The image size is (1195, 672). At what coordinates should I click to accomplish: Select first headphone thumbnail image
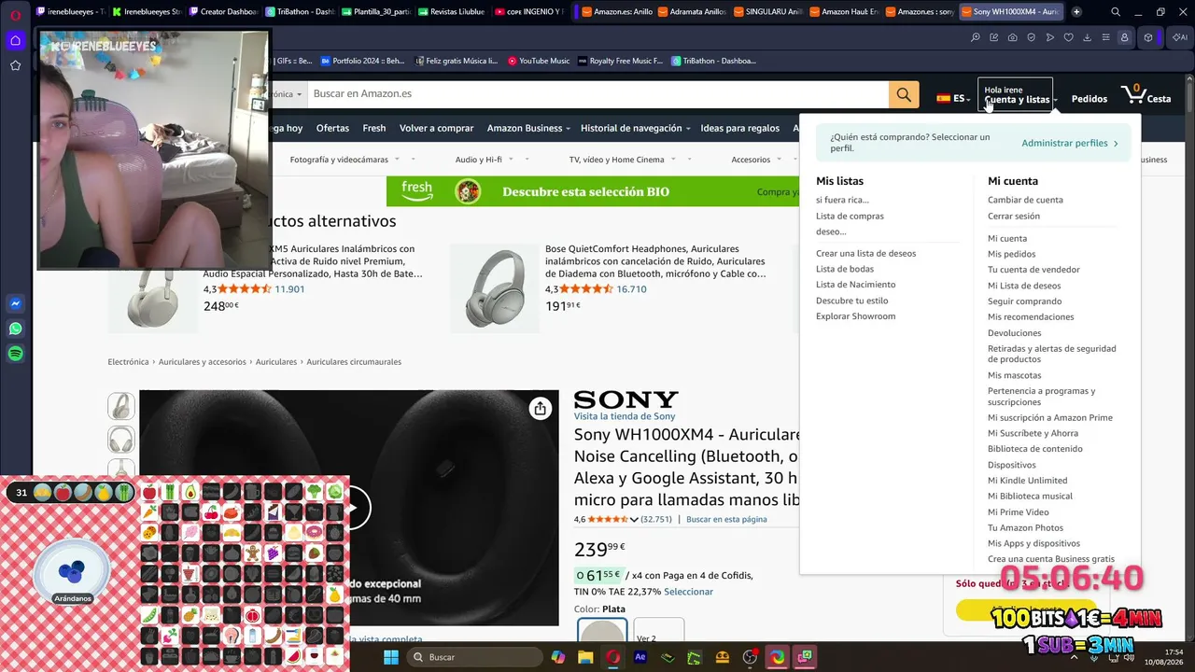point(121,406)
